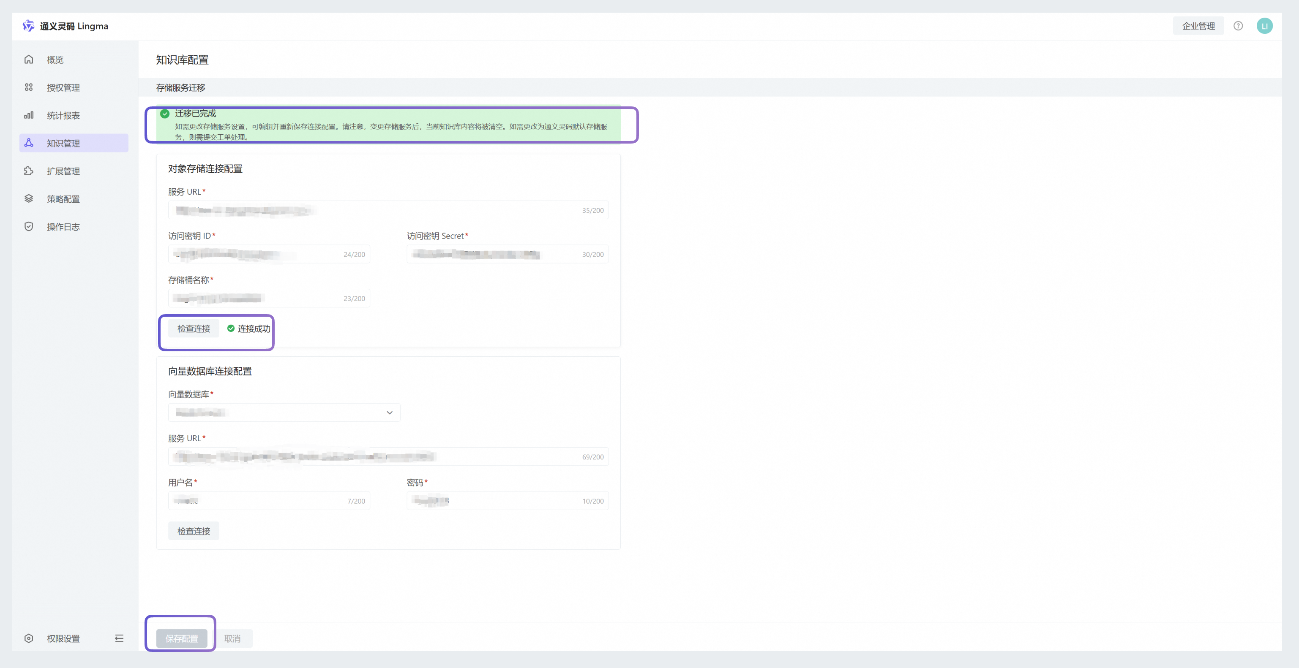This screenshot has height=668, width=1299.
Task: Click the 知识库配置 page title
Action: tap(182, 60)
